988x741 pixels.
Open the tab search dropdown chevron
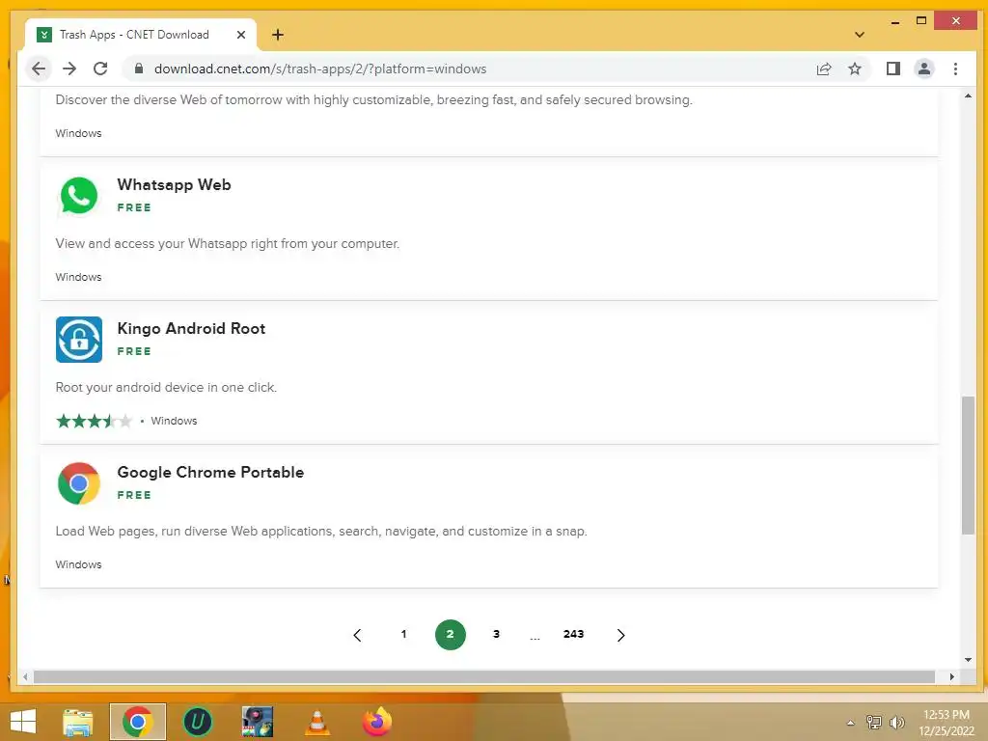[x=859, y=35]
